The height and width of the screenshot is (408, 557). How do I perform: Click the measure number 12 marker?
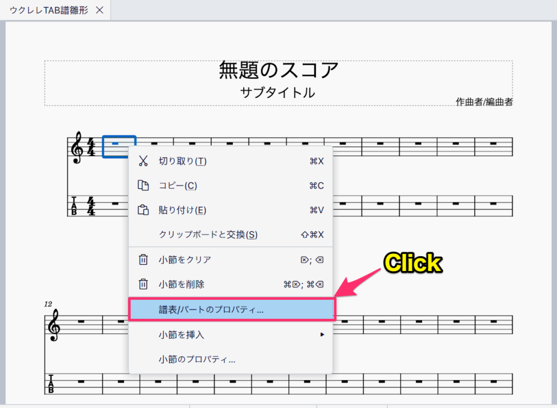tap(48, 304)
